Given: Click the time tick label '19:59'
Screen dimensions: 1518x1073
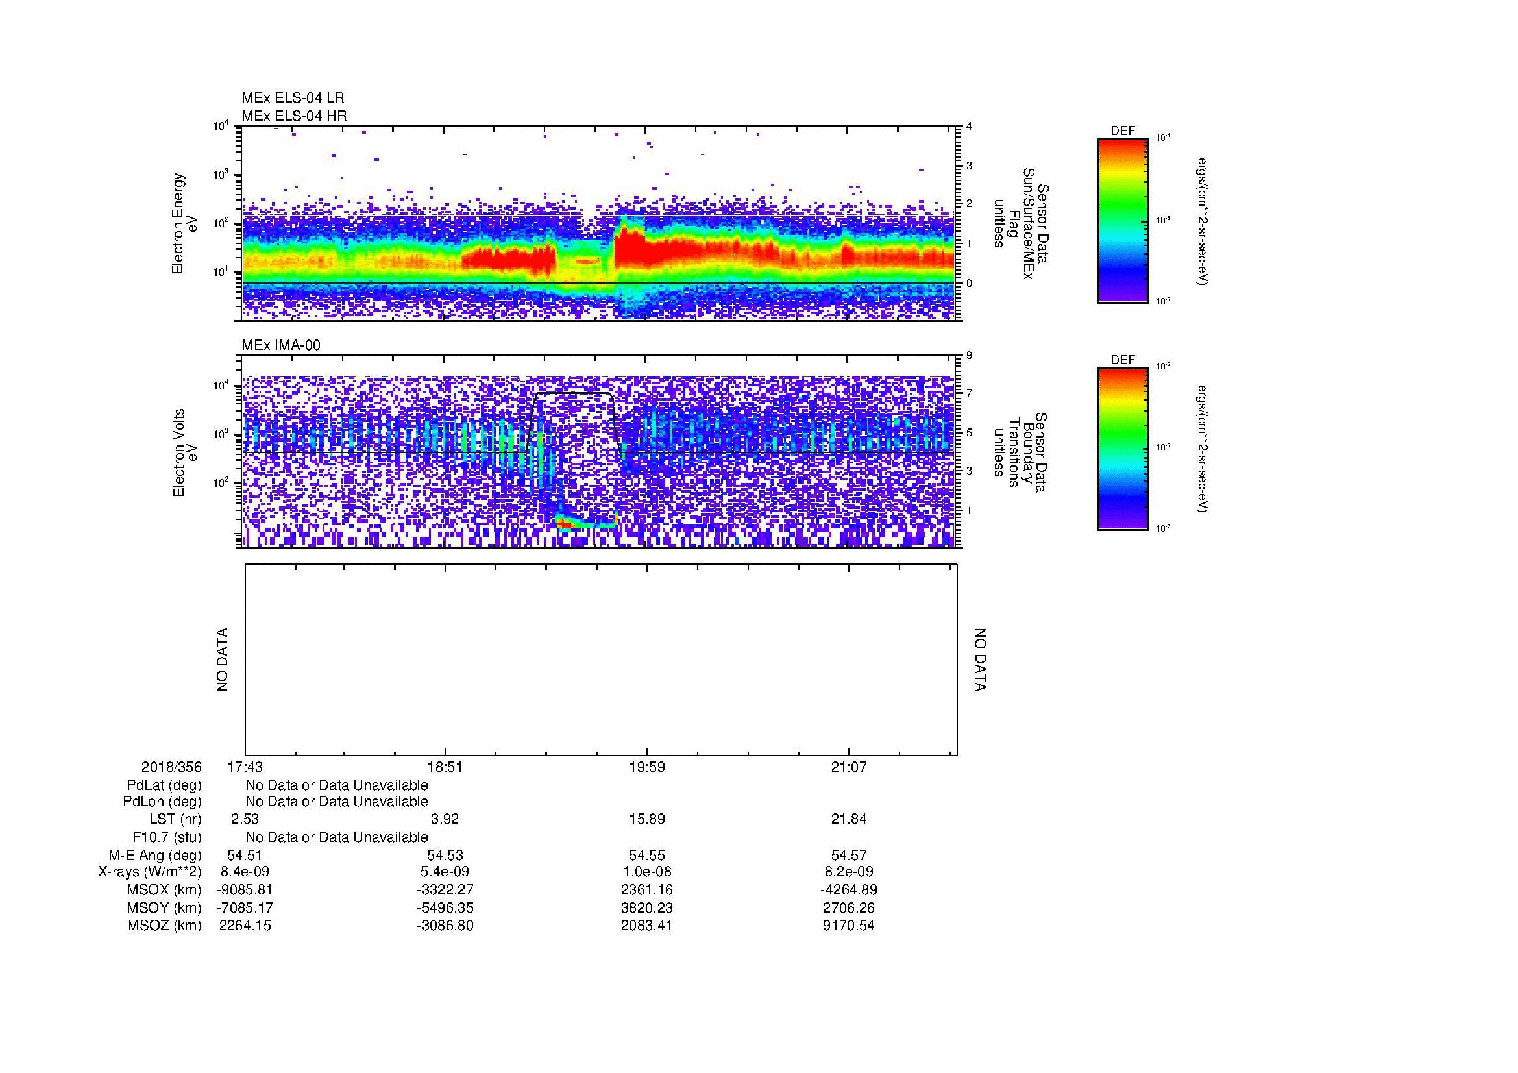Looking at the screenshot, I should (x=647, y=767).
